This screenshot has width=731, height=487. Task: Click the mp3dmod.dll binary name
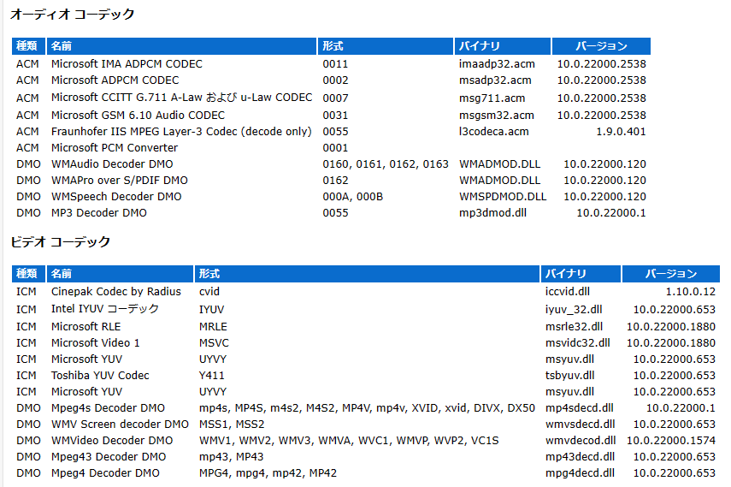point(492,213)
